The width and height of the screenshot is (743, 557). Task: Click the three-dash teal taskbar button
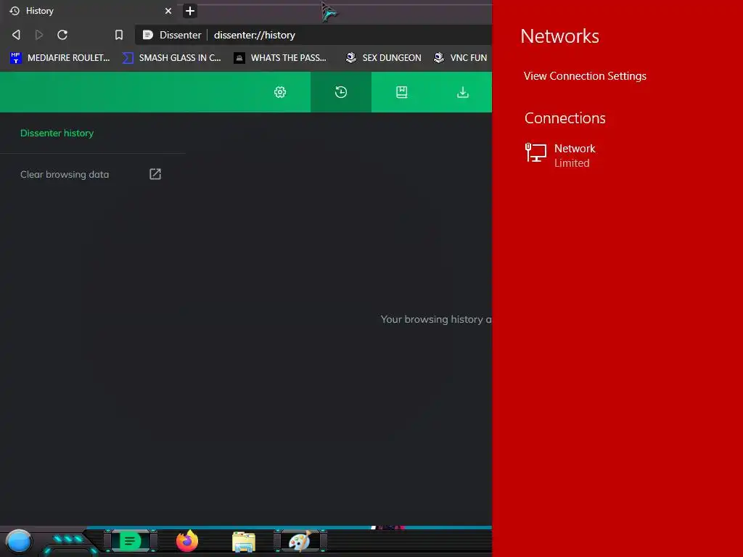coord(69,540)
